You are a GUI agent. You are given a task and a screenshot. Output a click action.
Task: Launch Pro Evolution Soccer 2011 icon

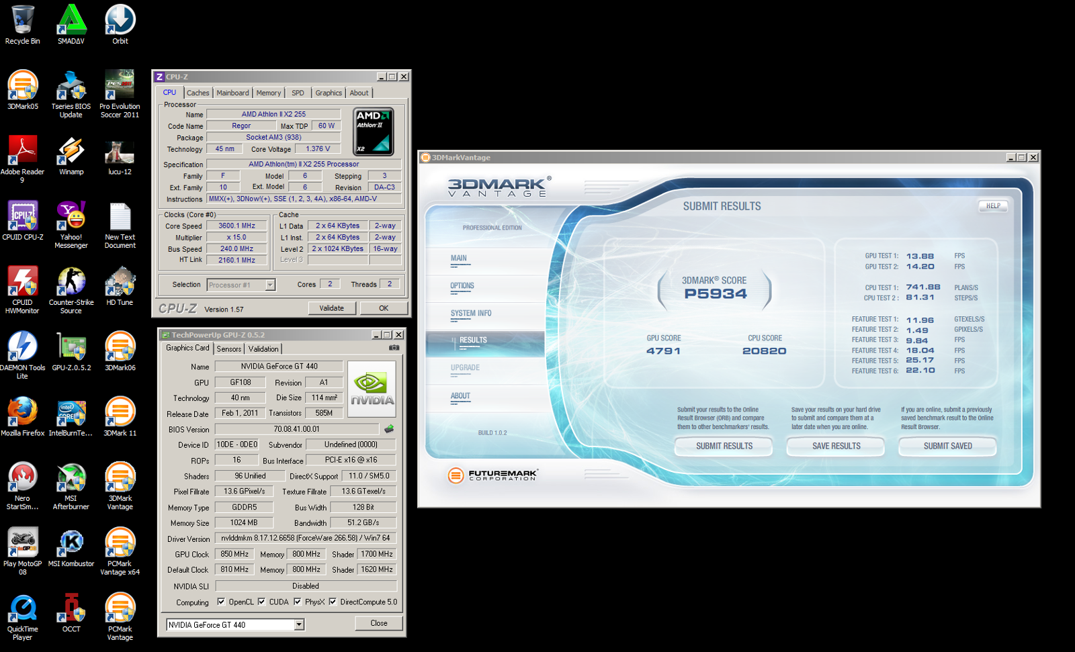coord(120,94)
